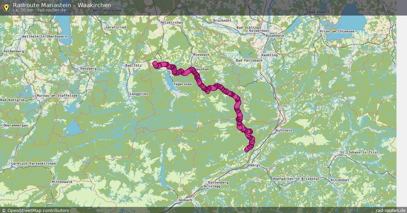Click the route end marker near Wörgl
Image resolution: width=407 pixels, height=213 pixels.
click(x=247, y=150)
